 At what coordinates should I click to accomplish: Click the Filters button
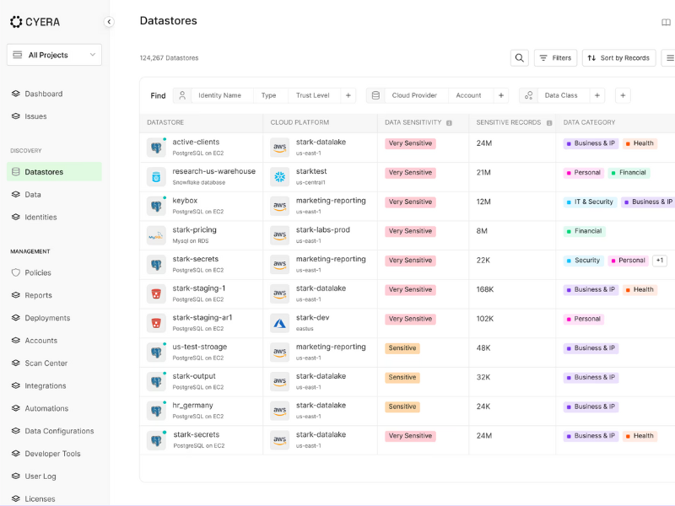[555, 57]
